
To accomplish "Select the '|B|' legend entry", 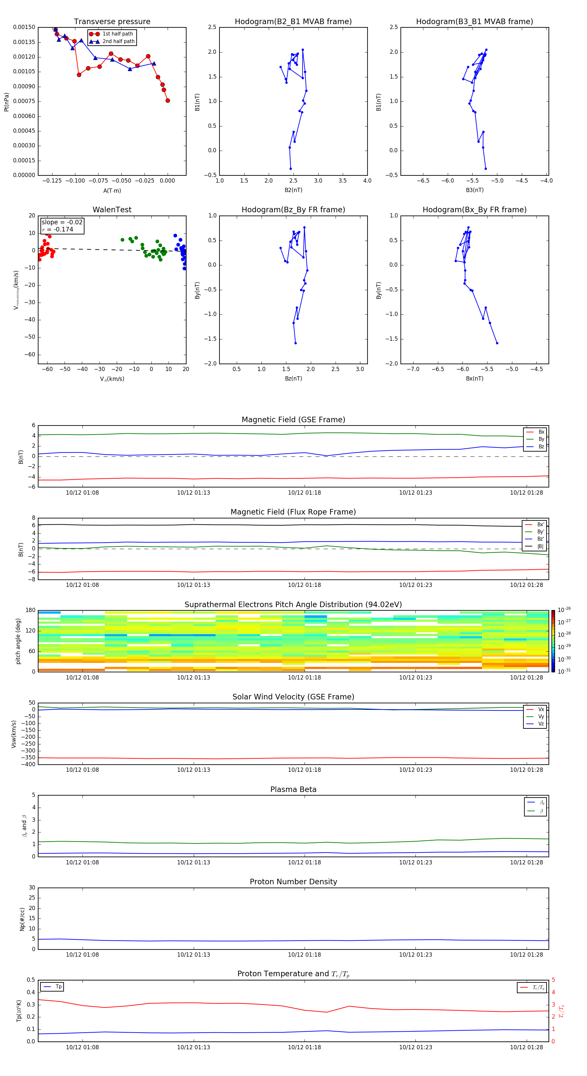I will (535, 546).
